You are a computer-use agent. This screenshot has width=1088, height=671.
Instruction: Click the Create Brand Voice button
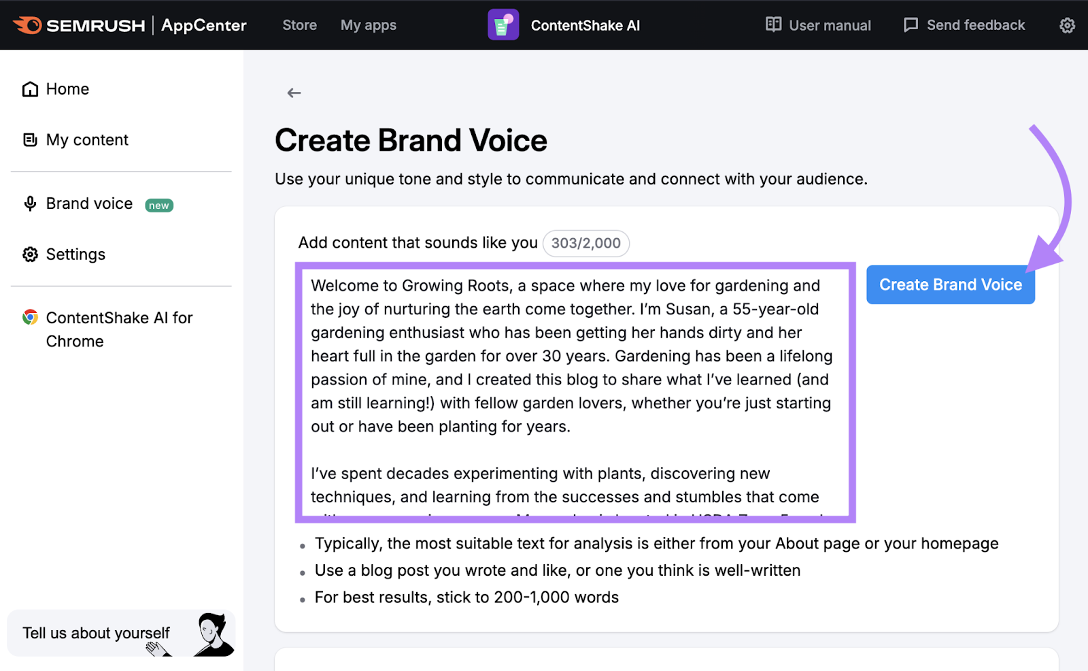[950, 284]
